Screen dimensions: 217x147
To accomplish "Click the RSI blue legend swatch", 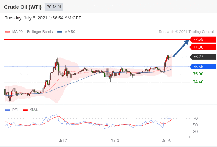I will pyautogui.click(x=7, y=110).
